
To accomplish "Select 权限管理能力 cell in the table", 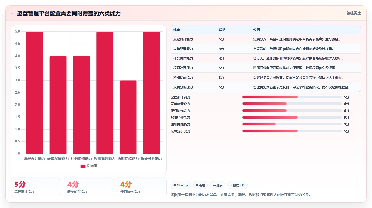I will pos(183,68).
